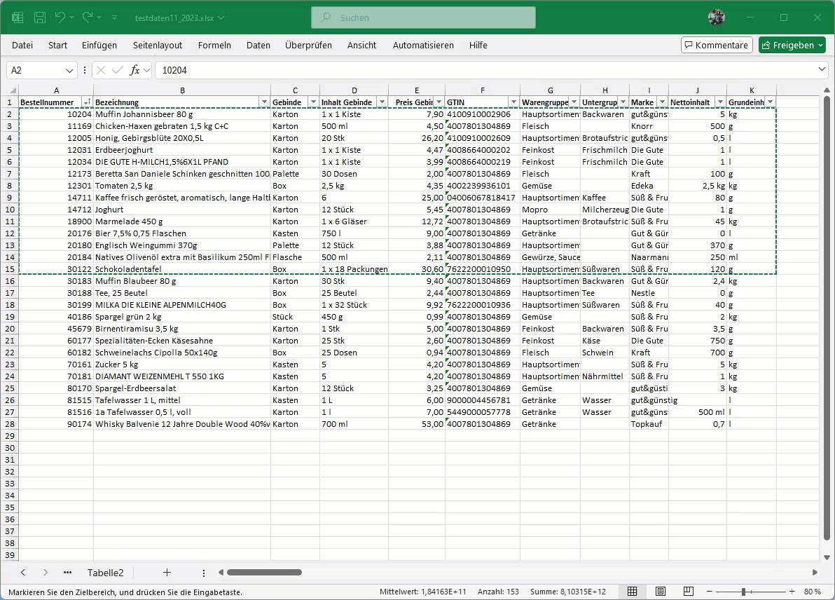Click the zoom slider handle
The image size is (835, 600).
point(743,592)
